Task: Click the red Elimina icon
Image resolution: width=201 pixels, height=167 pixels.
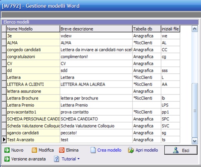Action: pos(62,150)
